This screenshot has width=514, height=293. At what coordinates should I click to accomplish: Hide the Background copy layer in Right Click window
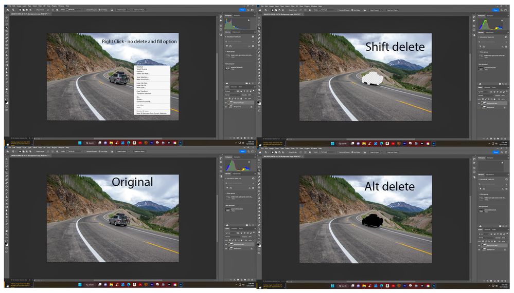point(226,103)
